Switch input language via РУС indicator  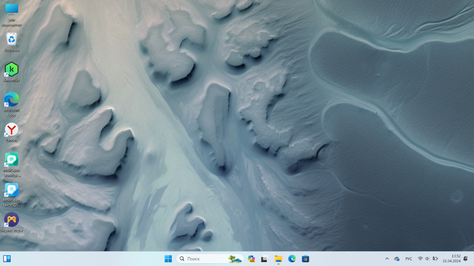(x=409, y=259)
